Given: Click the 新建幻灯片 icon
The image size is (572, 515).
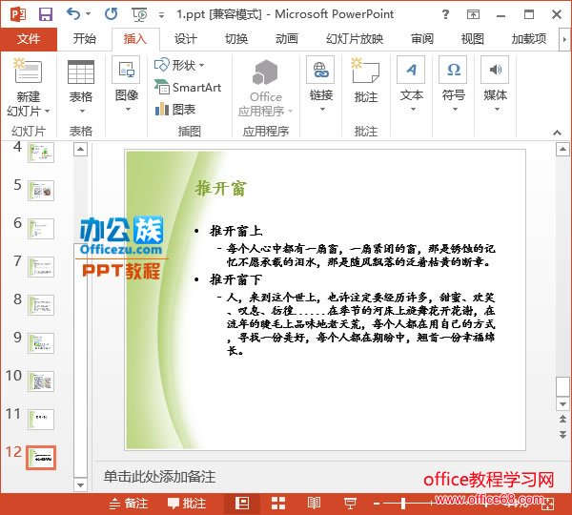Looking at the screenshot, I should [x=28, y=71].
